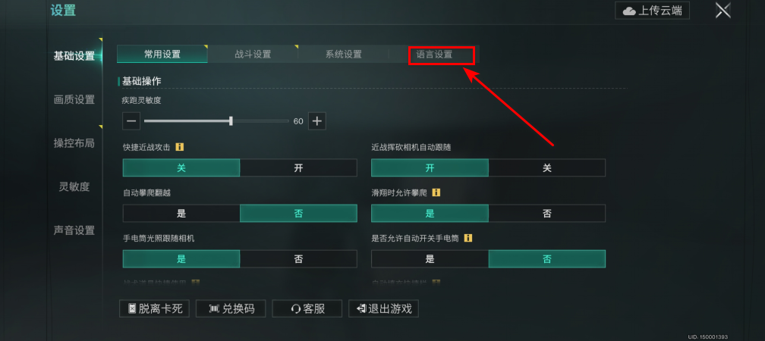Viewport: 765px width, 341px height.
Task: Set 手电筒光照跟随相机 to 否
Action: (298, 259)
